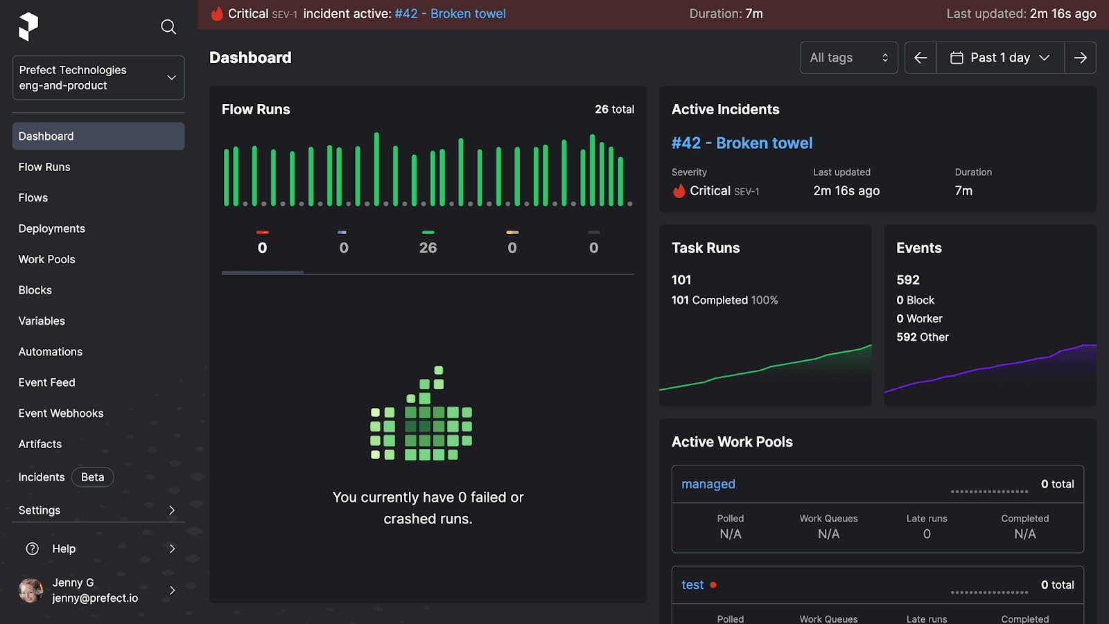
Task: Open the All tags filter dropdown
Action: (848, 57)
